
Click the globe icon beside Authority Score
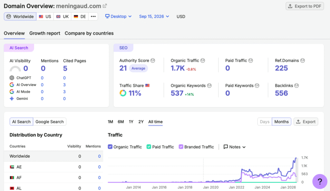pyautogui.click(x=153, y=60)
